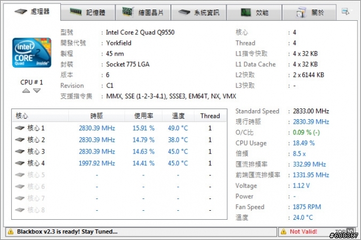Viewport: 361px width, 240px height.
Task: Click the processor chip icon on 處理器 tab
Action: [21, 11]
